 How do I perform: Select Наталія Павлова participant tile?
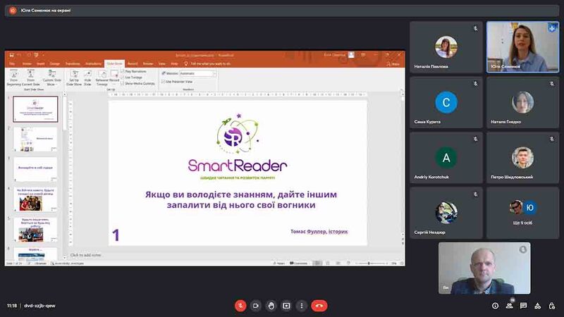446,47
